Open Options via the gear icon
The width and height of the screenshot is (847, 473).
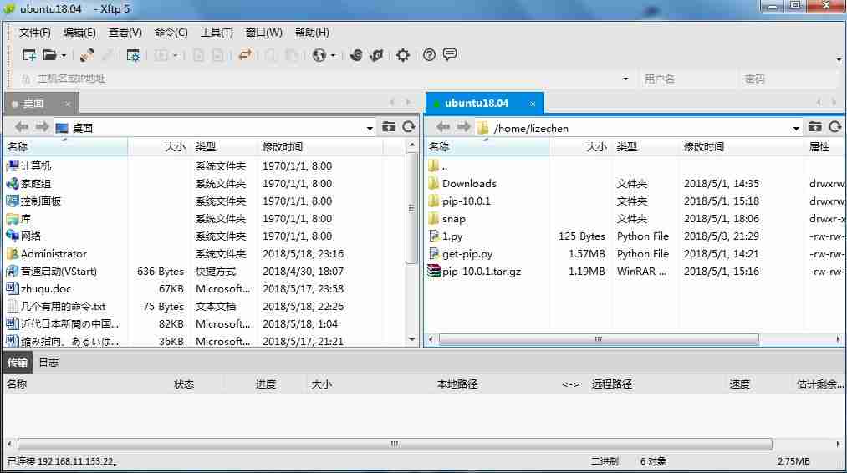click(403, 55)
